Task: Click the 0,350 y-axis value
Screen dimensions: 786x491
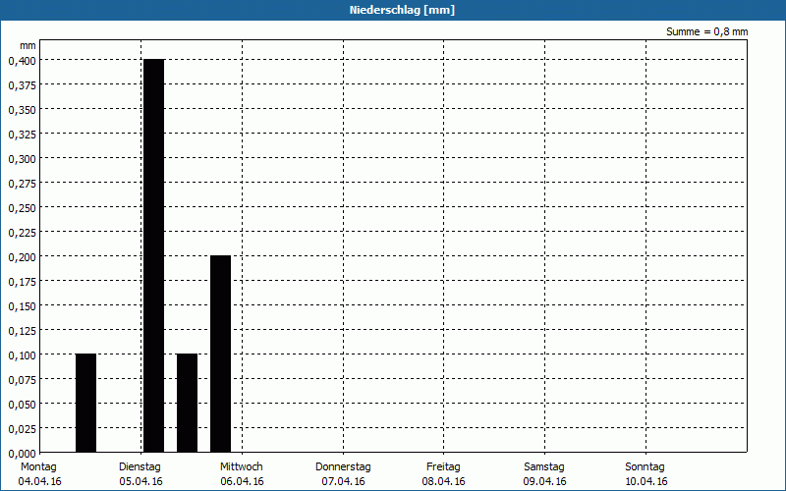Action: [22, 110]
